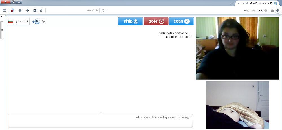This screenshot has height=130, width=282.
Task: Open a new browser tab
Action: click(232, 3)
